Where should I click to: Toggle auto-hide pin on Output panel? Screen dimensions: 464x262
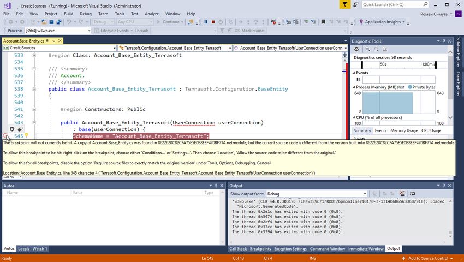pyautogui.click(x=444, y=186)
